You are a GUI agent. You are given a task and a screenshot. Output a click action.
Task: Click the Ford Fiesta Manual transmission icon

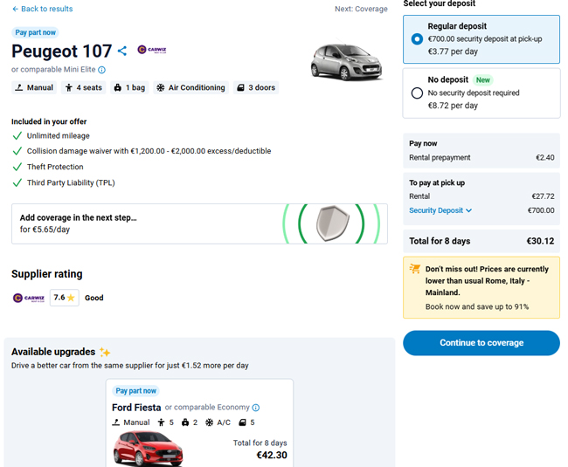click(x=116, y=422)
